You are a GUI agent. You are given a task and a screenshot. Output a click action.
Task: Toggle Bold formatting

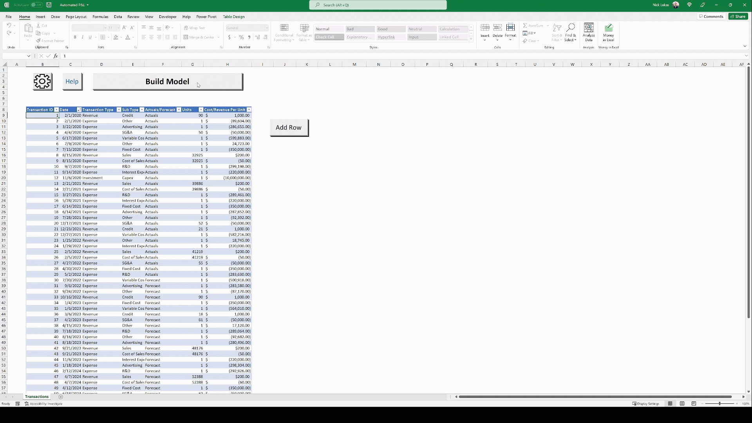click(75, 37)
